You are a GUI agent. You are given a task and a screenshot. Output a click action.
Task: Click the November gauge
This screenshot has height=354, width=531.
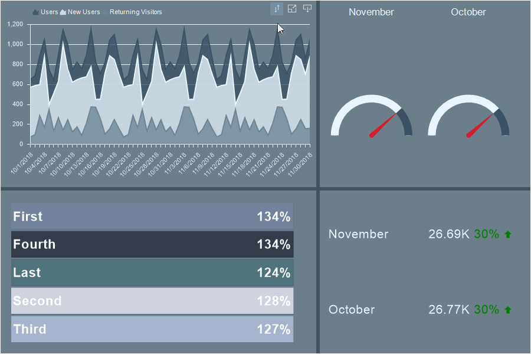coord(371,118)
